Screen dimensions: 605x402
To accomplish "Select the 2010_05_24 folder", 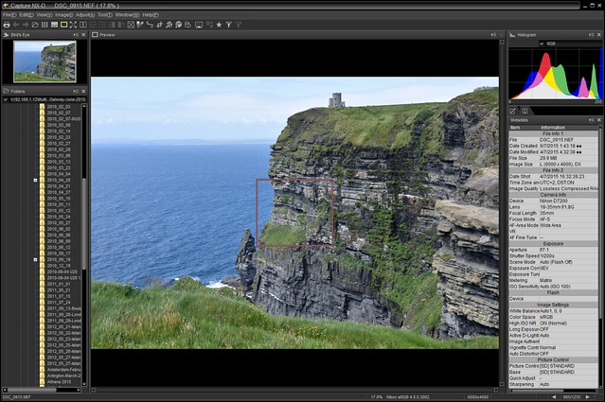I will (x=59, y=217).
